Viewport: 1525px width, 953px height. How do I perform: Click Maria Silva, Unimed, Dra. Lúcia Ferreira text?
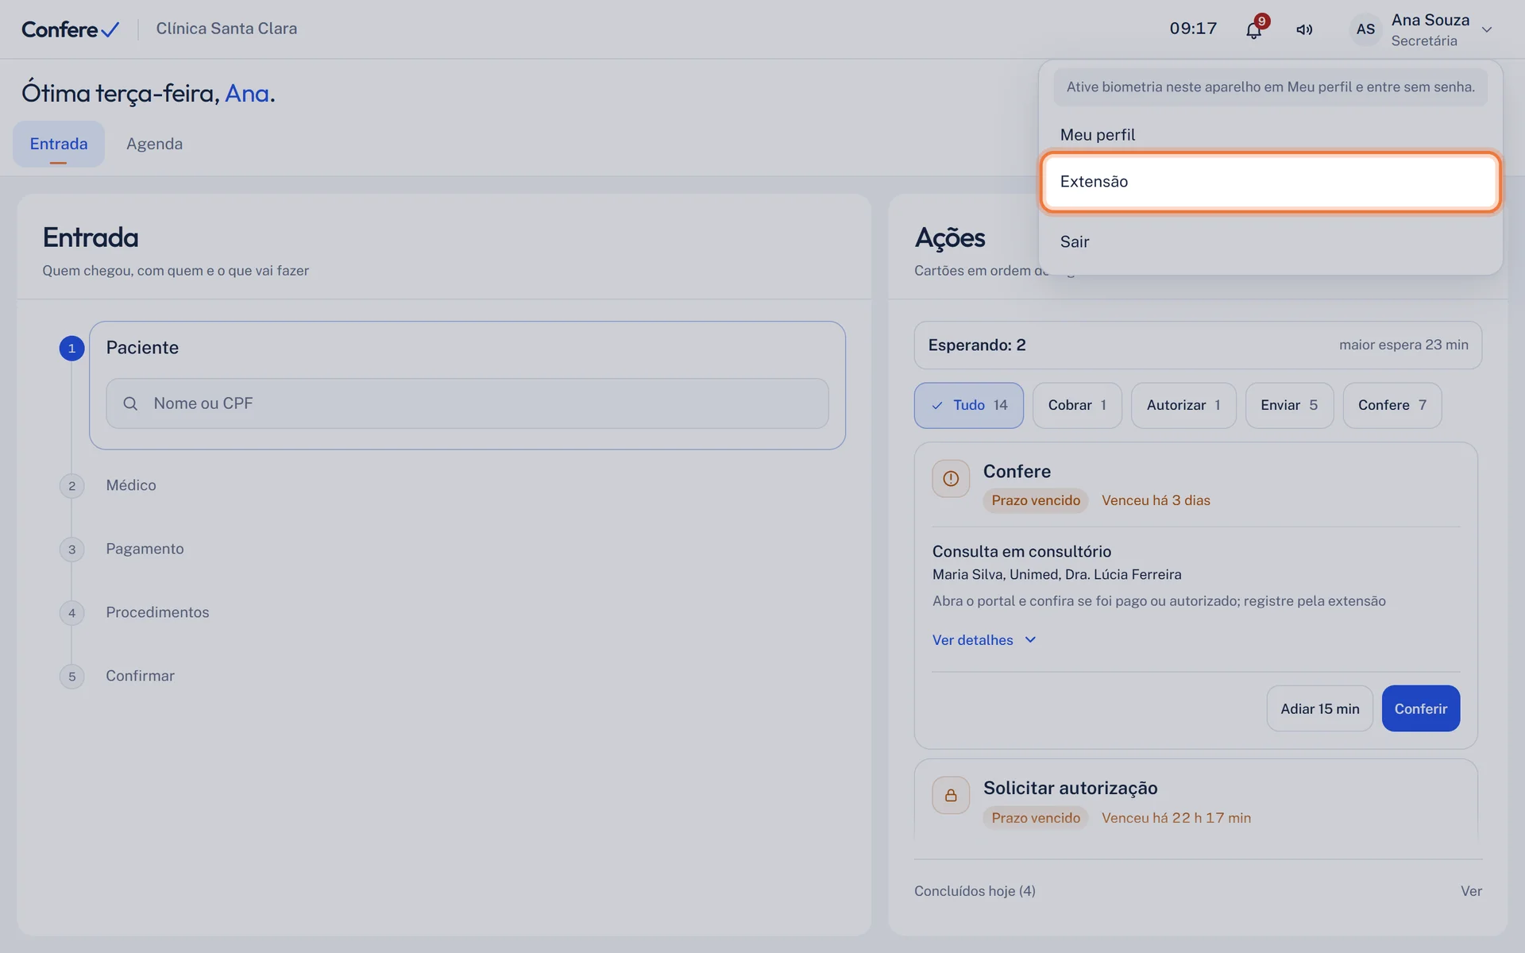[1056, 574]
